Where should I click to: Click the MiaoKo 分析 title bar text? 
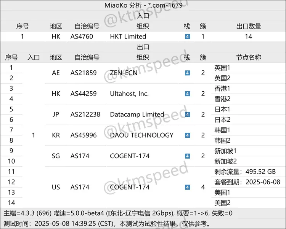coord(143,5)
